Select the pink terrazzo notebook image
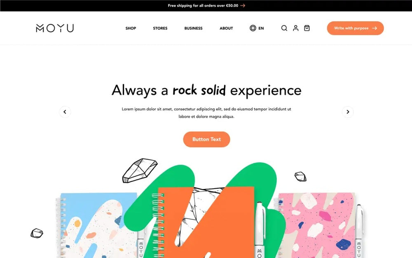This screenshot has width=412, height=258. [316, 225]
